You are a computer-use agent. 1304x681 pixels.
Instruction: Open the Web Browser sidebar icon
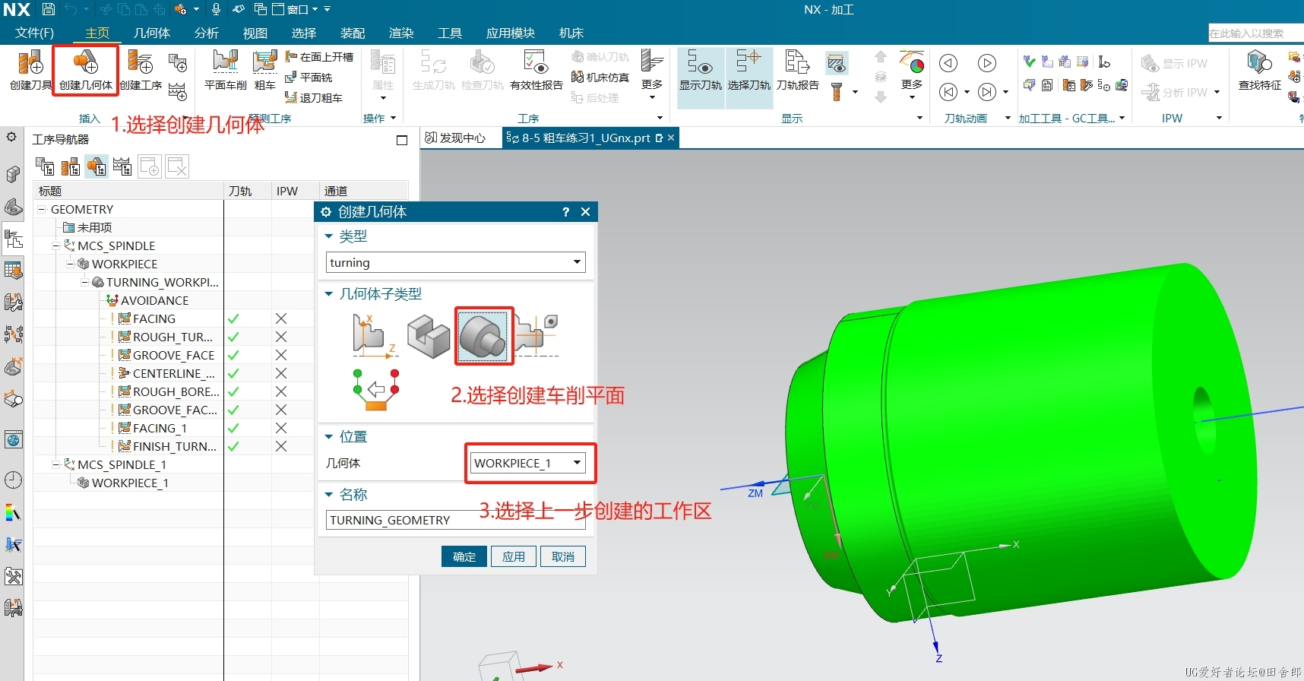[x=13, y=439]
